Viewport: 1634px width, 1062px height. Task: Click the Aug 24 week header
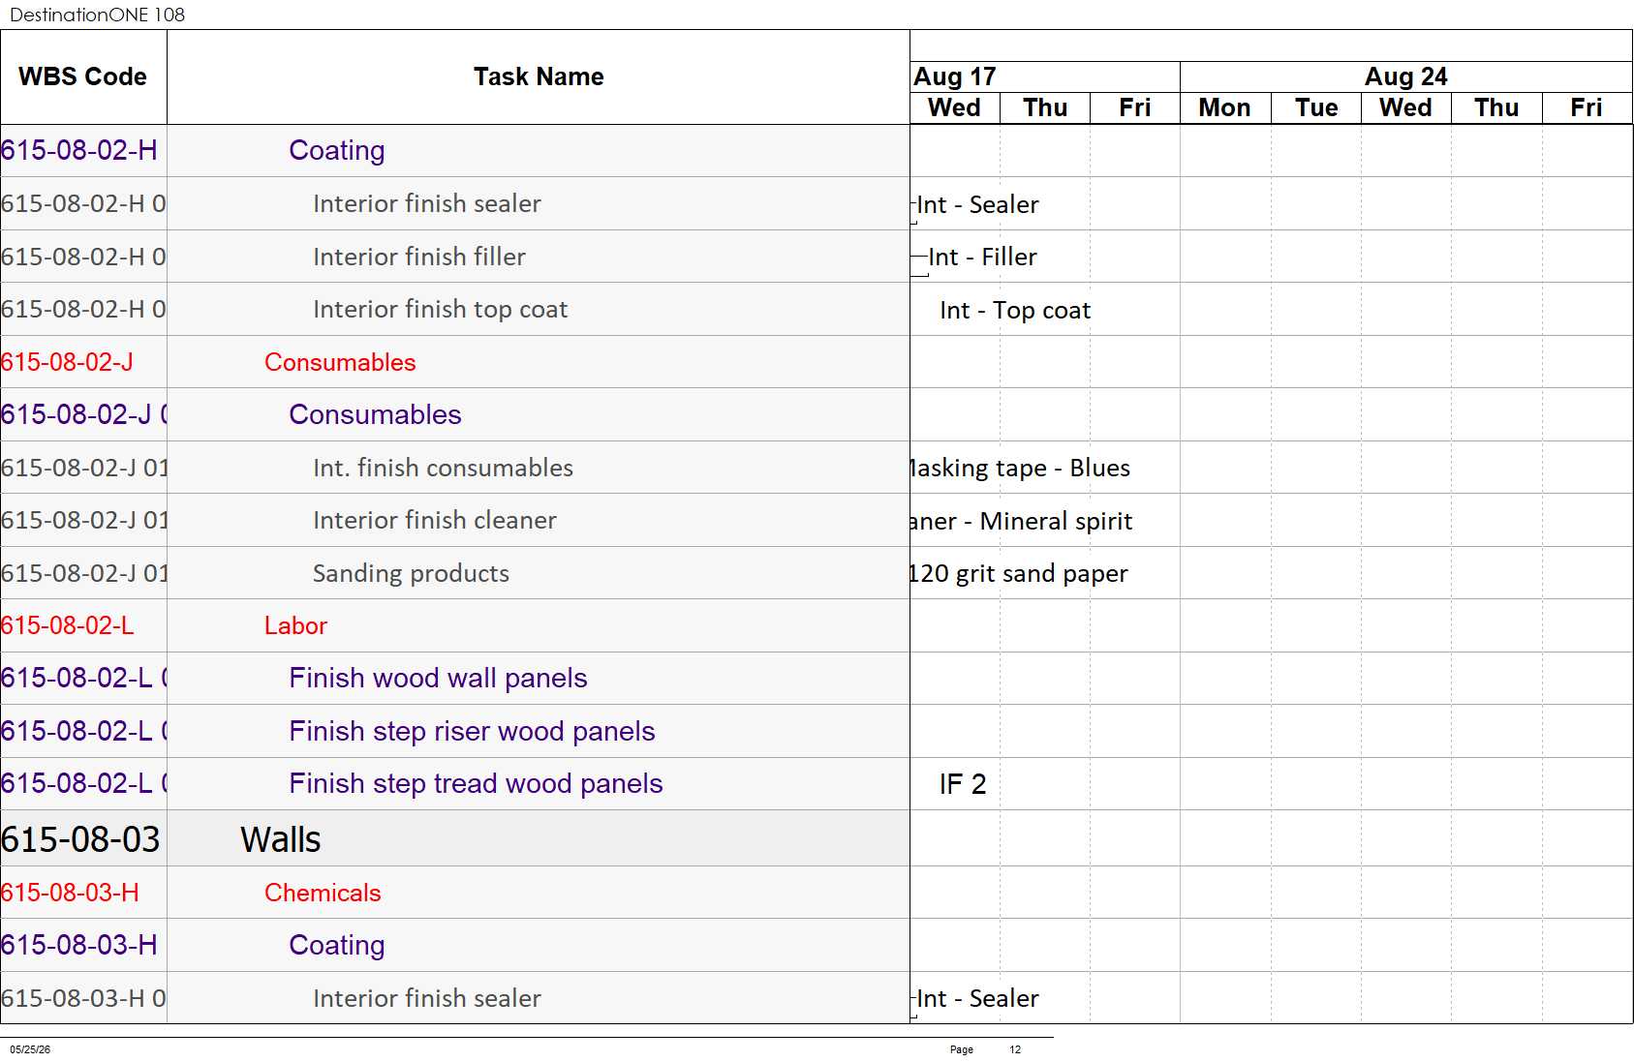(1405, 76)
